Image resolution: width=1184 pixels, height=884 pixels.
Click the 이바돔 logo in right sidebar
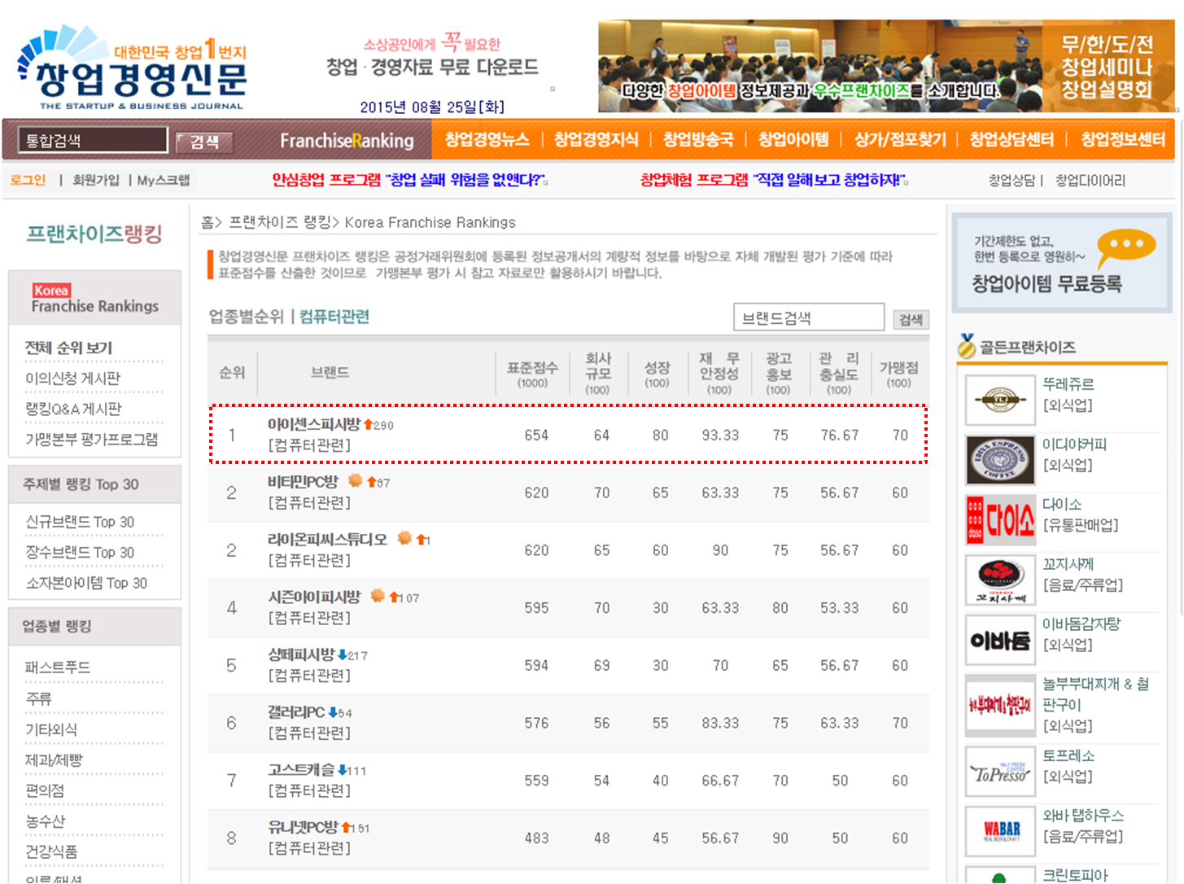click(x=999, y=640)
